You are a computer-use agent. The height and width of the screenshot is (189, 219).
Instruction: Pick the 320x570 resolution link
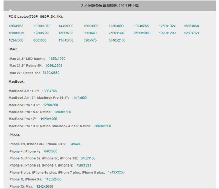click(90, 40)
